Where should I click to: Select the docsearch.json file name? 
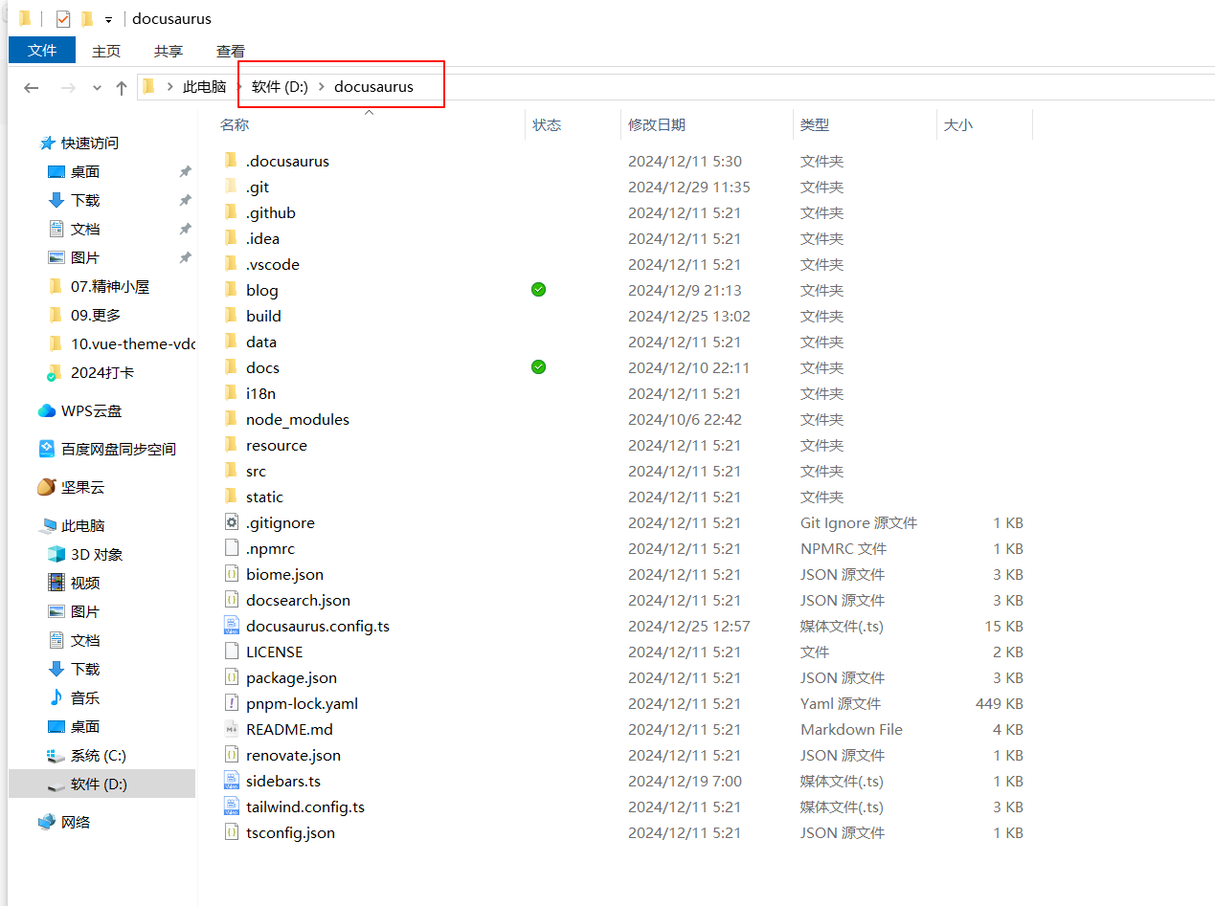coord(299,600)
